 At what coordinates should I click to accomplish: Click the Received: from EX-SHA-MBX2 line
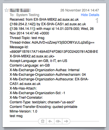pyautogui.click(x=44, y=20)
